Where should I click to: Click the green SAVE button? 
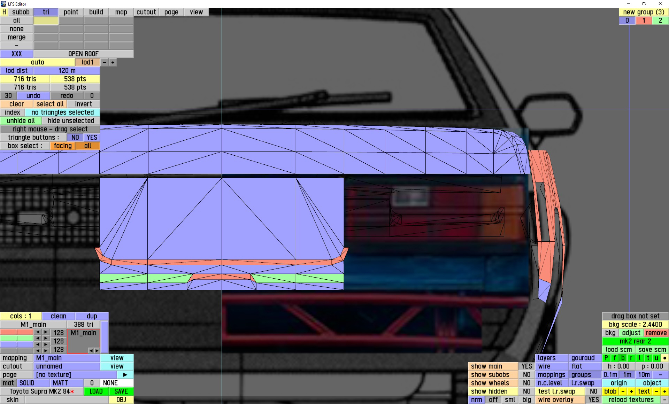121,391
